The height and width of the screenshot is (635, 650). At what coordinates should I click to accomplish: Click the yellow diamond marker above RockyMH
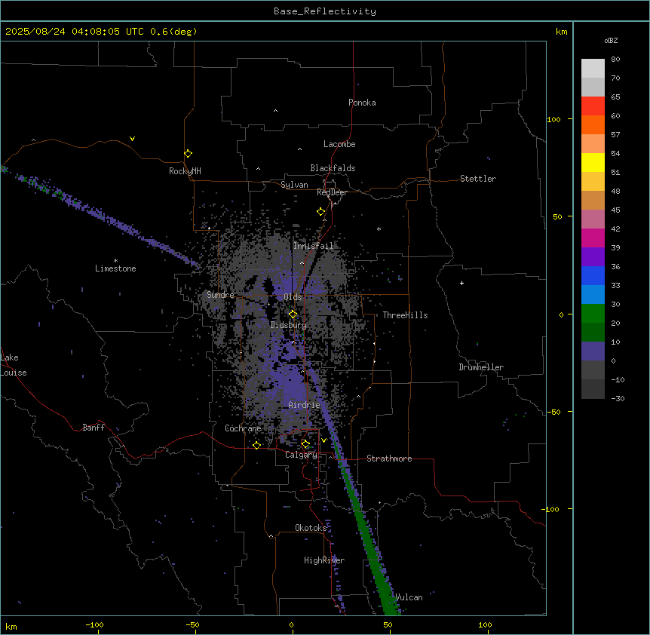point(189,154)
